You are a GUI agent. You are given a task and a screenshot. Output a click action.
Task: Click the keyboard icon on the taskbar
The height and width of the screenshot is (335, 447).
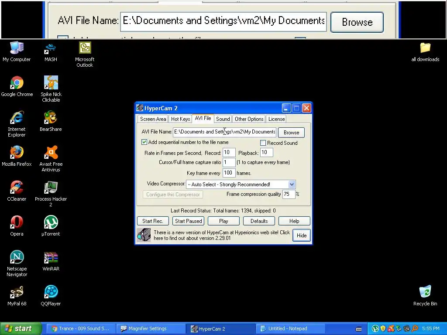tap(359, 329)
